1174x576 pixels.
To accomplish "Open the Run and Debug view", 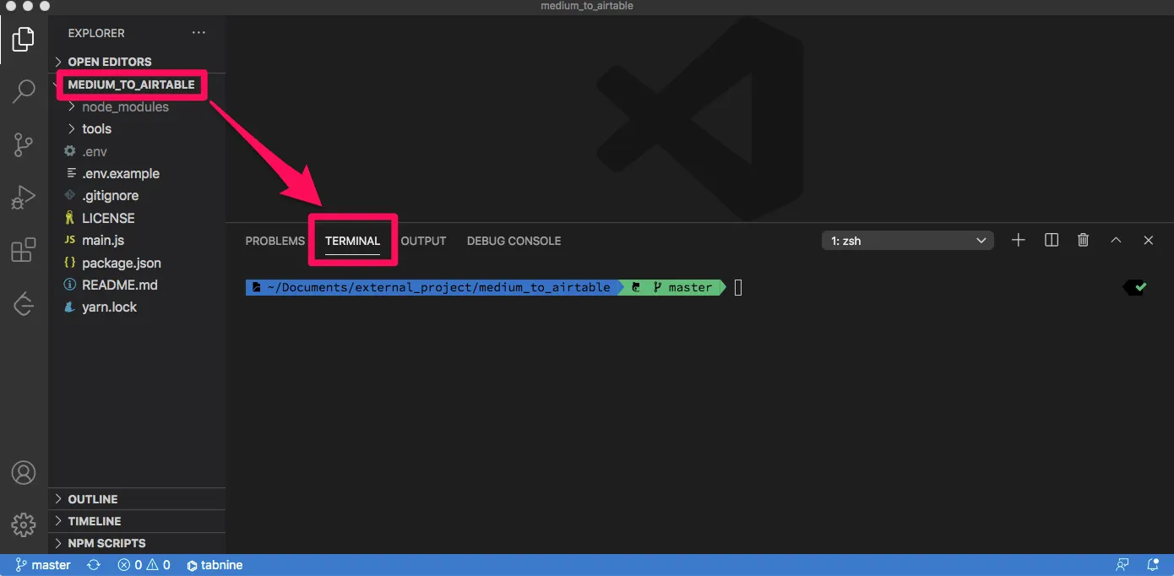I will 24,198.
